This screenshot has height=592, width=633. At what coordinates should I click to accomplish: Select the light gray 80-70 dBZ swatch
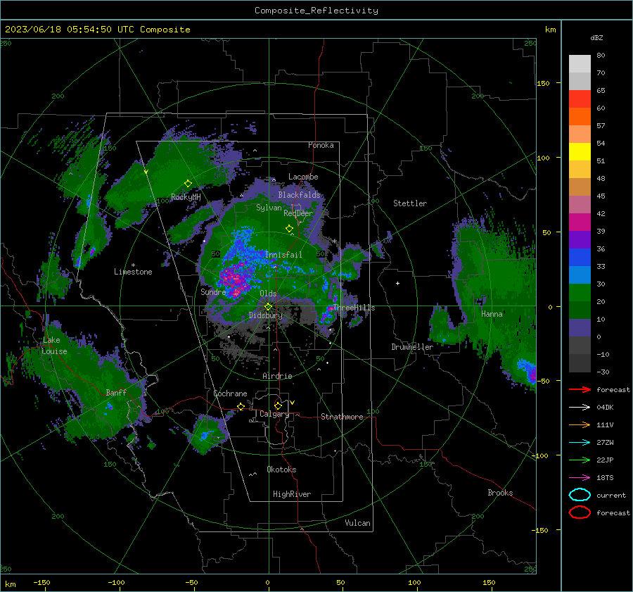pos(580,64)
